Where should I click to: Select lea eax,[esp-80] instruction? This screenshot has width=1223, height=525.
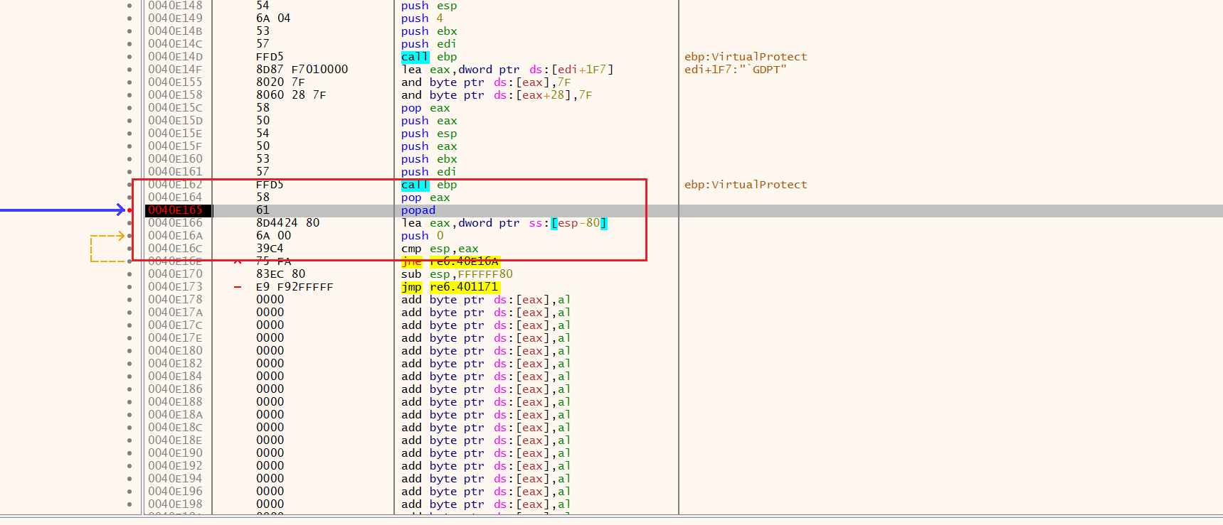pos(504,223)
